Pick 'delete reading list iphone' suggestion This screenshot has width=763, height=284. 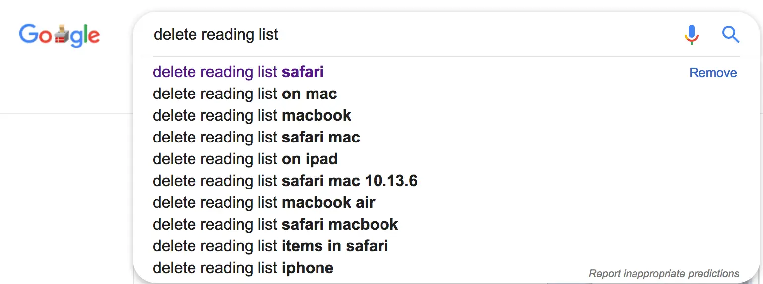point(243,268)
